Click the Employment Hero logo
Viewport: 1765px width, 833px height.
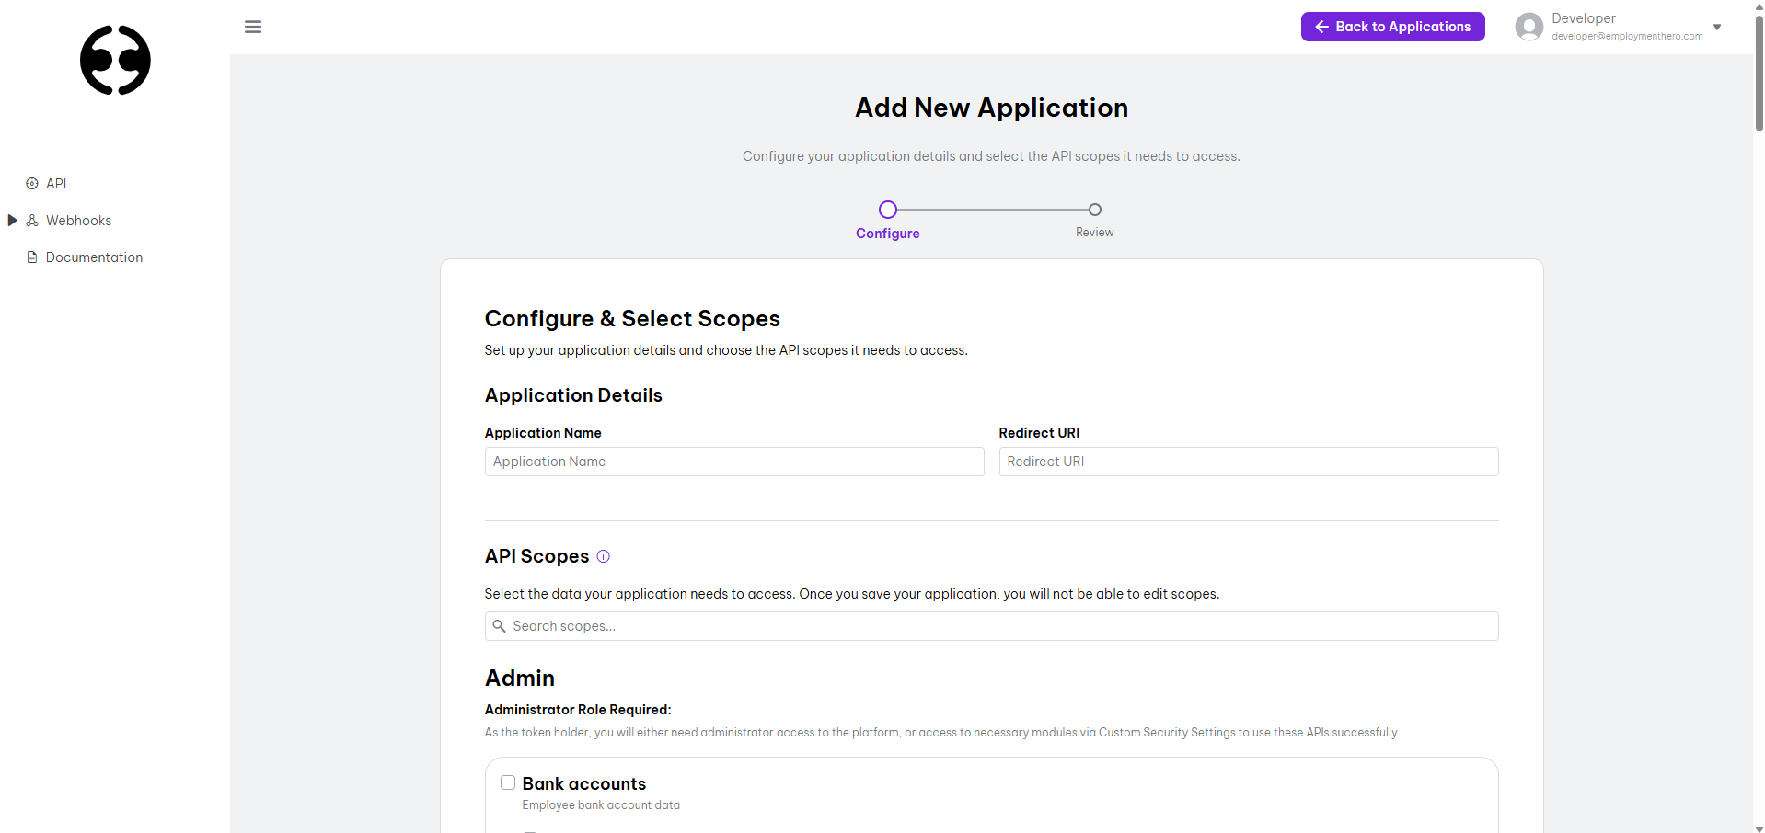[x=114, y=61]
